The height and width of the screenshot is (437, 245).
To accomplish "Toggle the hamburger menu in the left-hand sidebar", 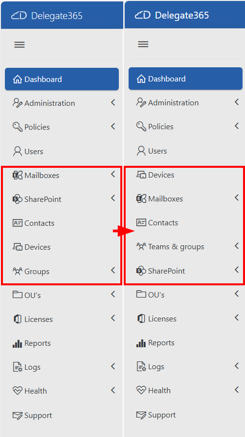I will (19, 44).
